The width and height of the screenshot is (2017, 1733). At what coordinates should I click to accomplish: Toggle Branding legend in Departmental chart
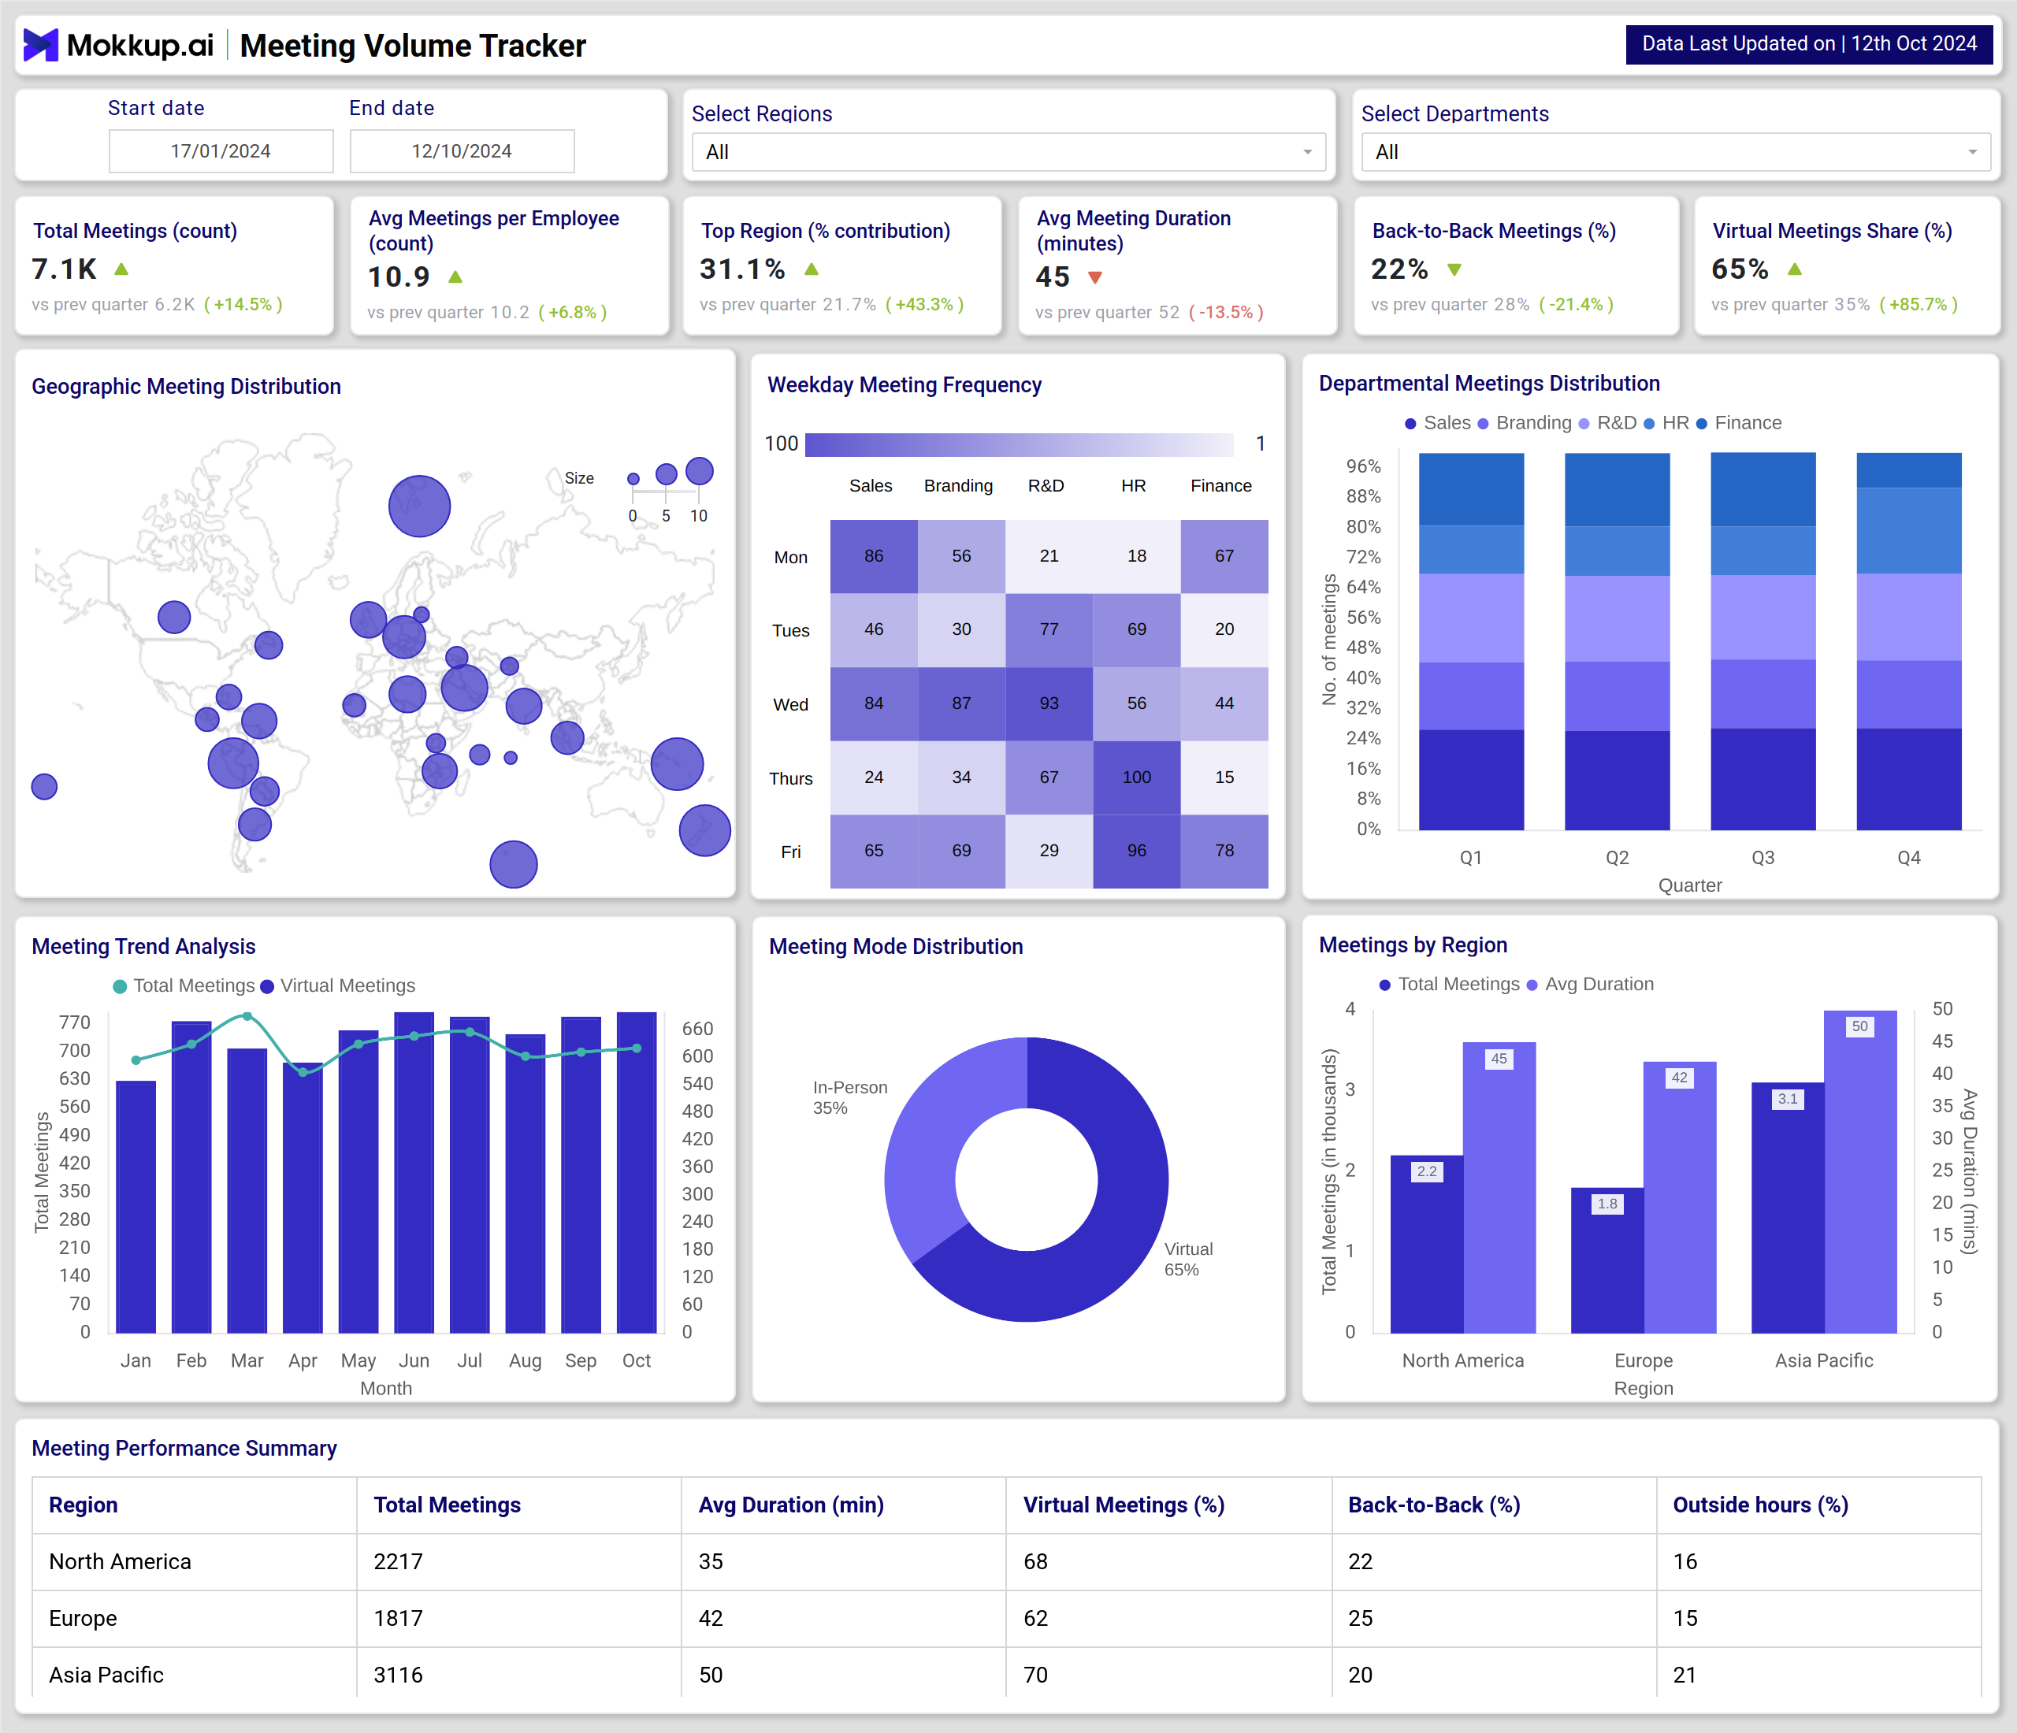click(1525, 423)
